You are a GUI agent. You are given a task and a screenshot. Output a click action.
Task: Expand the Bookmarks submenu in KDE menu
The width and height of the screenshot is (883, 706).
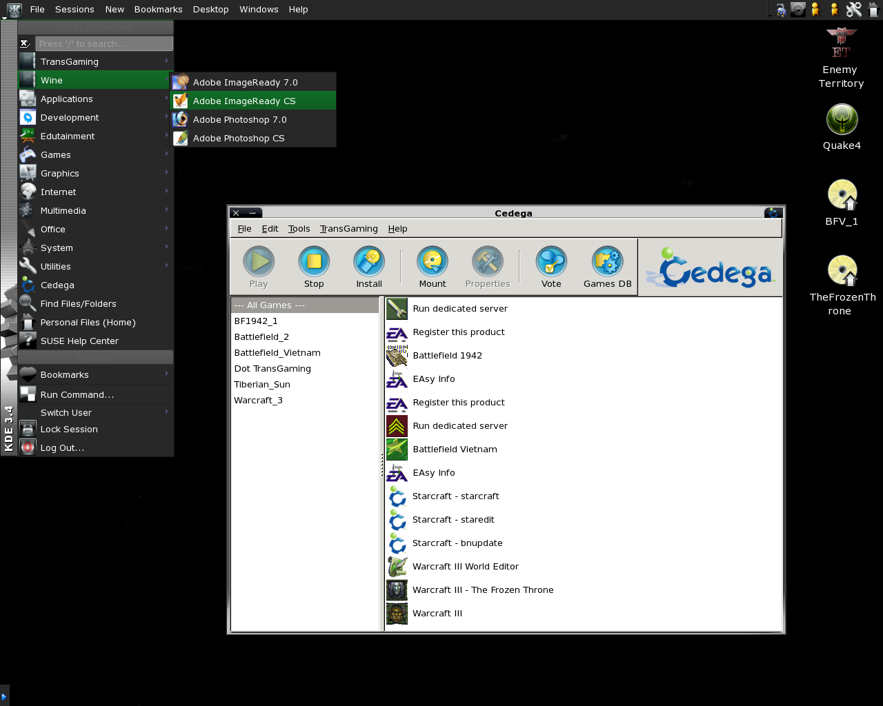(95, 374)
